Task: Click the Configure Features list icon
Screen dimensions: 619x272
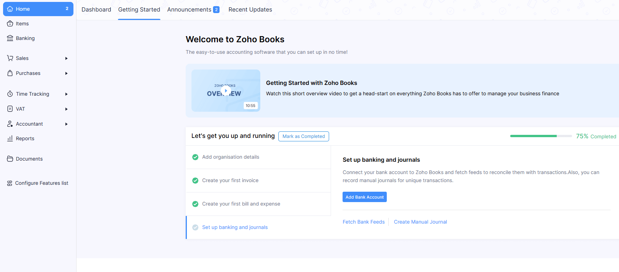Action: point(10,183)
